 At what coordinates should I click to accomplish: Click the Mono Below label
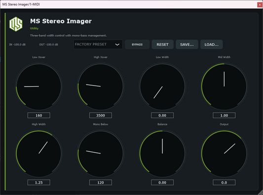click(101, 124)
